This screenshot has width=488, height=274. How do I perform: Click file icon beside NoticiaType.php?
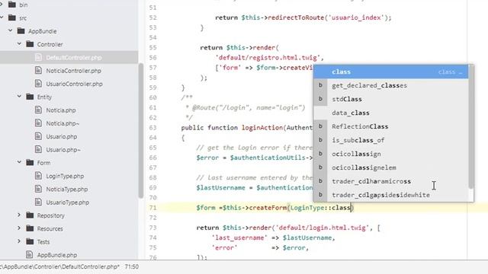pos(38,189)
